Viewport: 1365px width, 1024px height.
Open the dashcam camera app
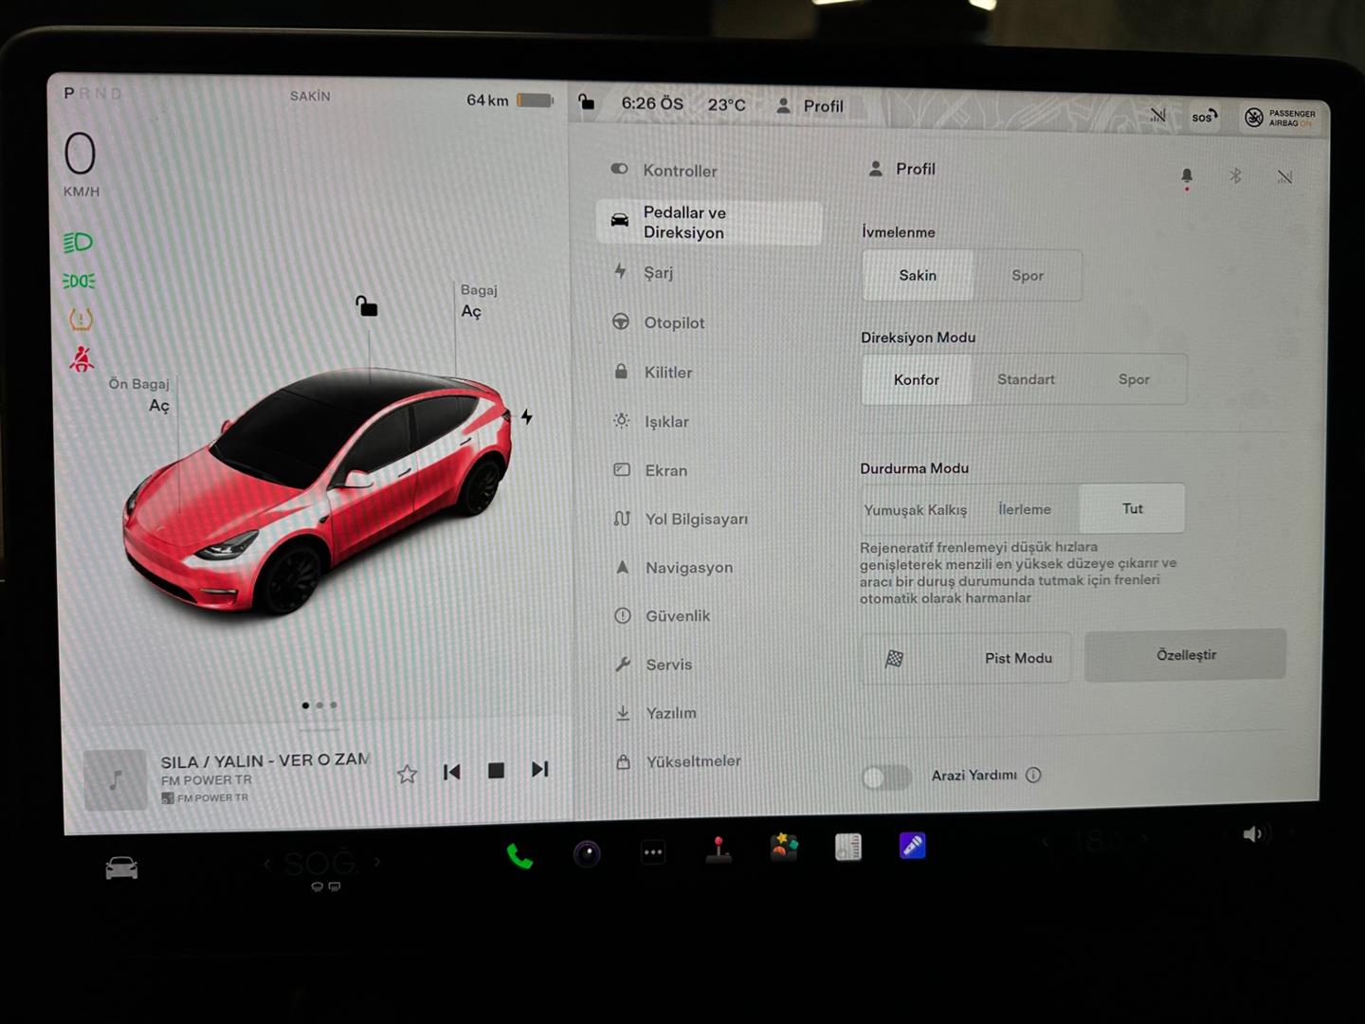click(587, 853)
